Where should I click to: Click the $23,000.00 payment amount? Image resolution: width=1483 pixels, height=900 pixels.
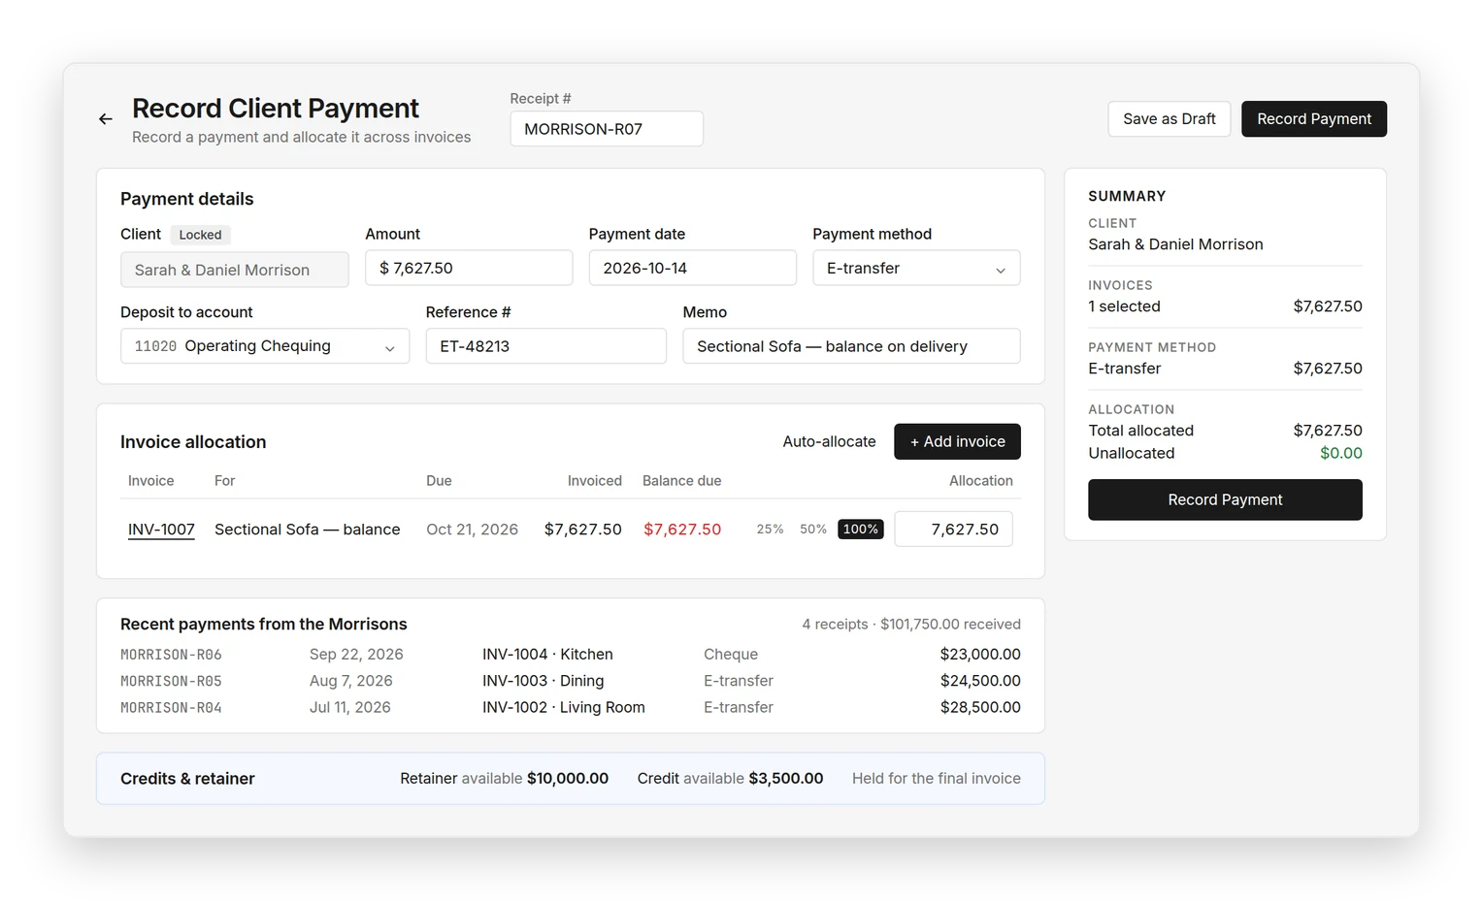(980, 655)
